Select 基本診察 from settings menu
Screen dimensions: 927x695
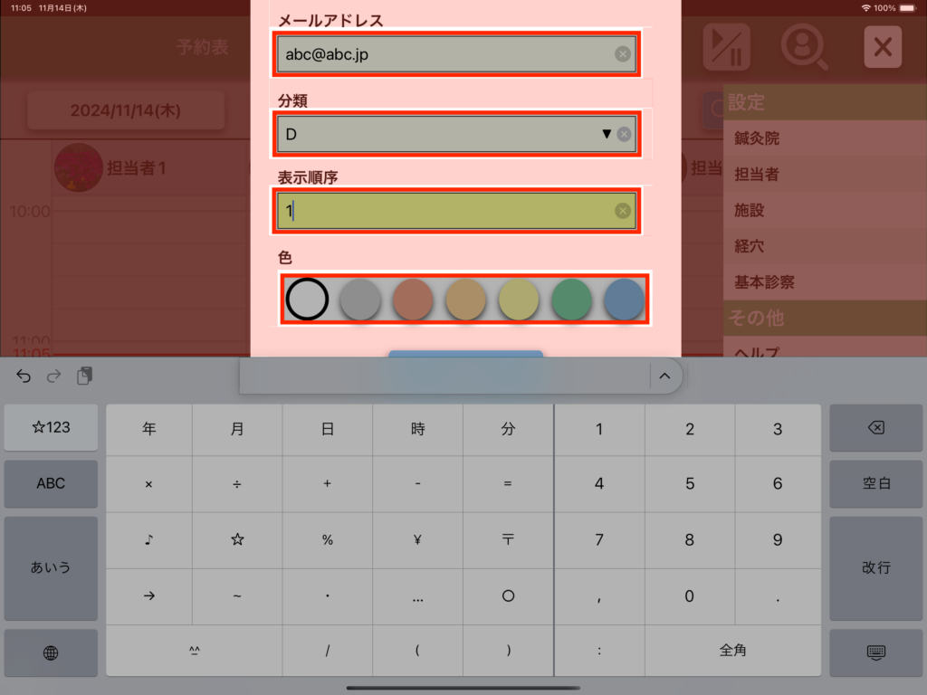click(x=764, y=281)
